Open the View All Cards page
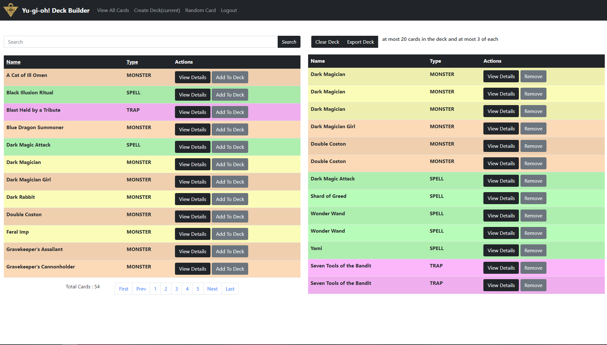The width and height of the screenshot is (607, 345). click(113, 10)
